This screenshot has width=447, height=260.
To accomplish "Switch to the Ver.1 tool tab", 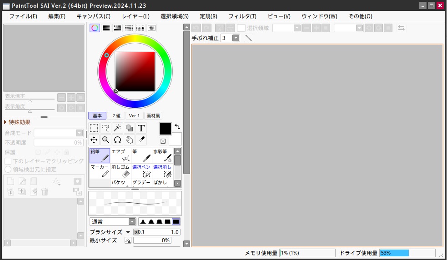I will click(134, 116).
